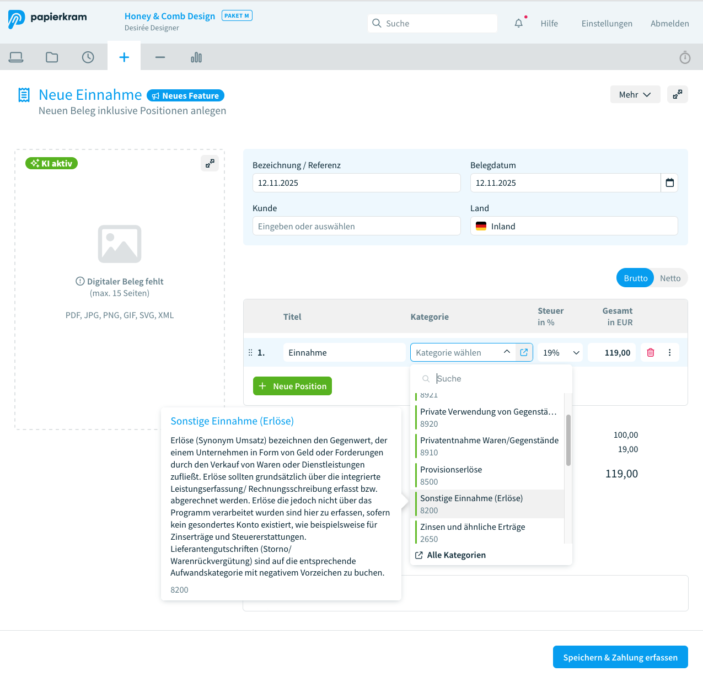703x682 pixels.
Task: Click Speichern & Zahlung erfassen
Action: 620,657
